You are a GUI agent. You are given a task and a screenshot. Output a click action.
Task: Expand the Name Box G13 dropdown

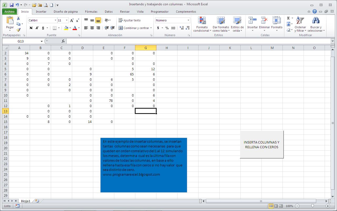point(42,41)
